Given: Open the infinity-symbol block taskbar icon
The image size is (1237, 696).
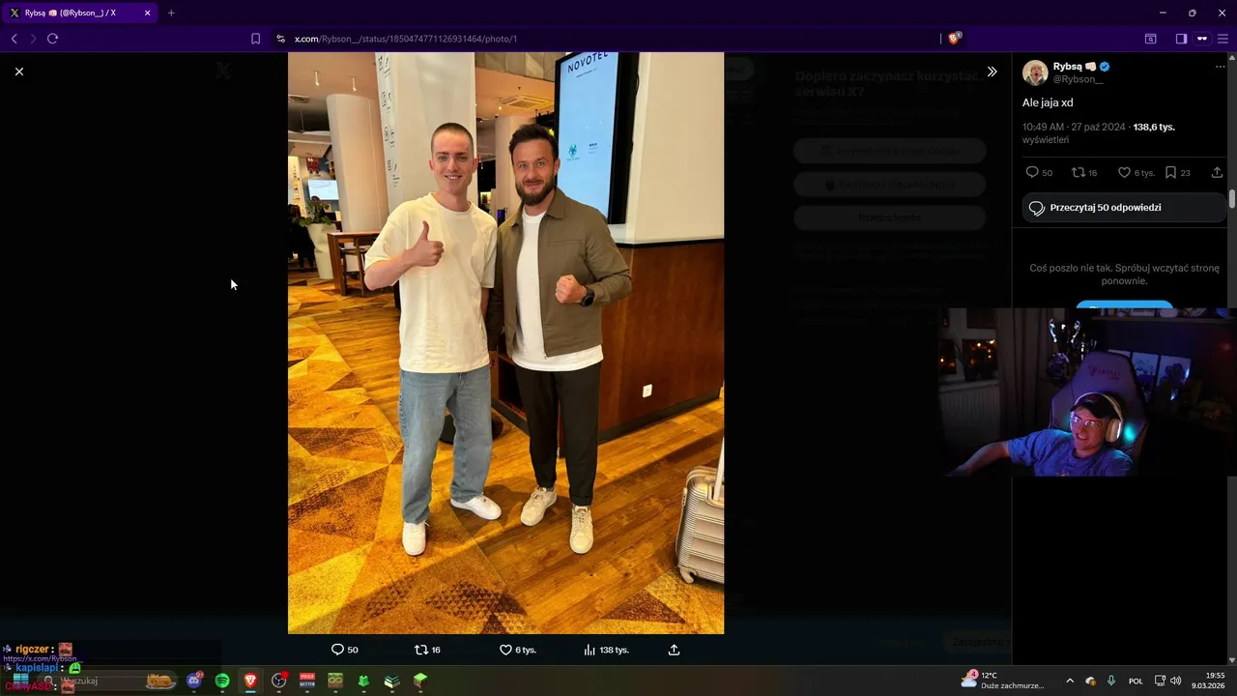Looking at the screenshot, I should (335, 681).
